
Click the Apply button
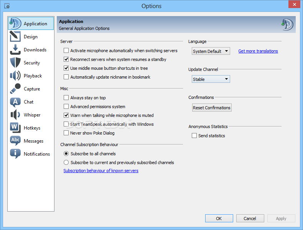(281, 219)
